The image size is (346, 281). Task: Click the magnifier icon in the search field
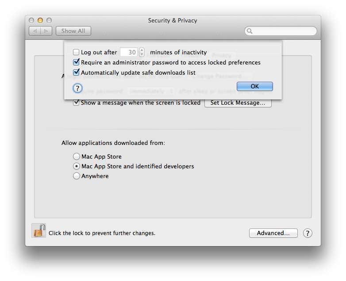pos(250,31)
